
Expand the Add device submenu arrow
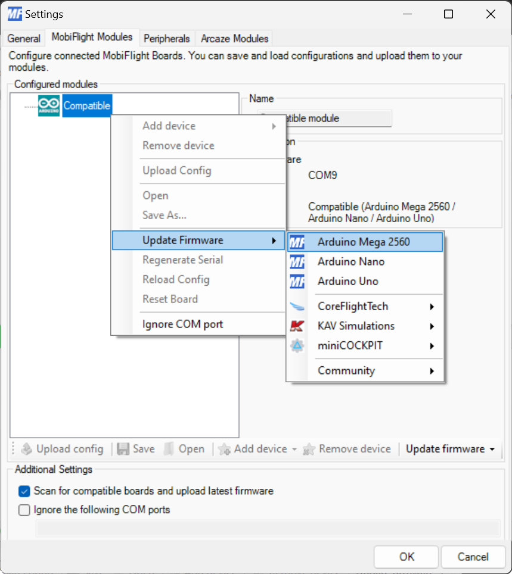pos(274,126)
